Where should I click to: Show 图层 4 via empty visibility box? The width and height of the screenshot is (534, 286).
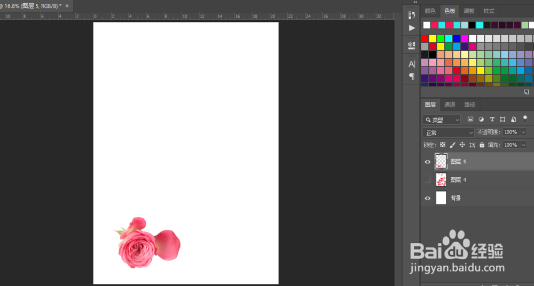tap(427, 180)
